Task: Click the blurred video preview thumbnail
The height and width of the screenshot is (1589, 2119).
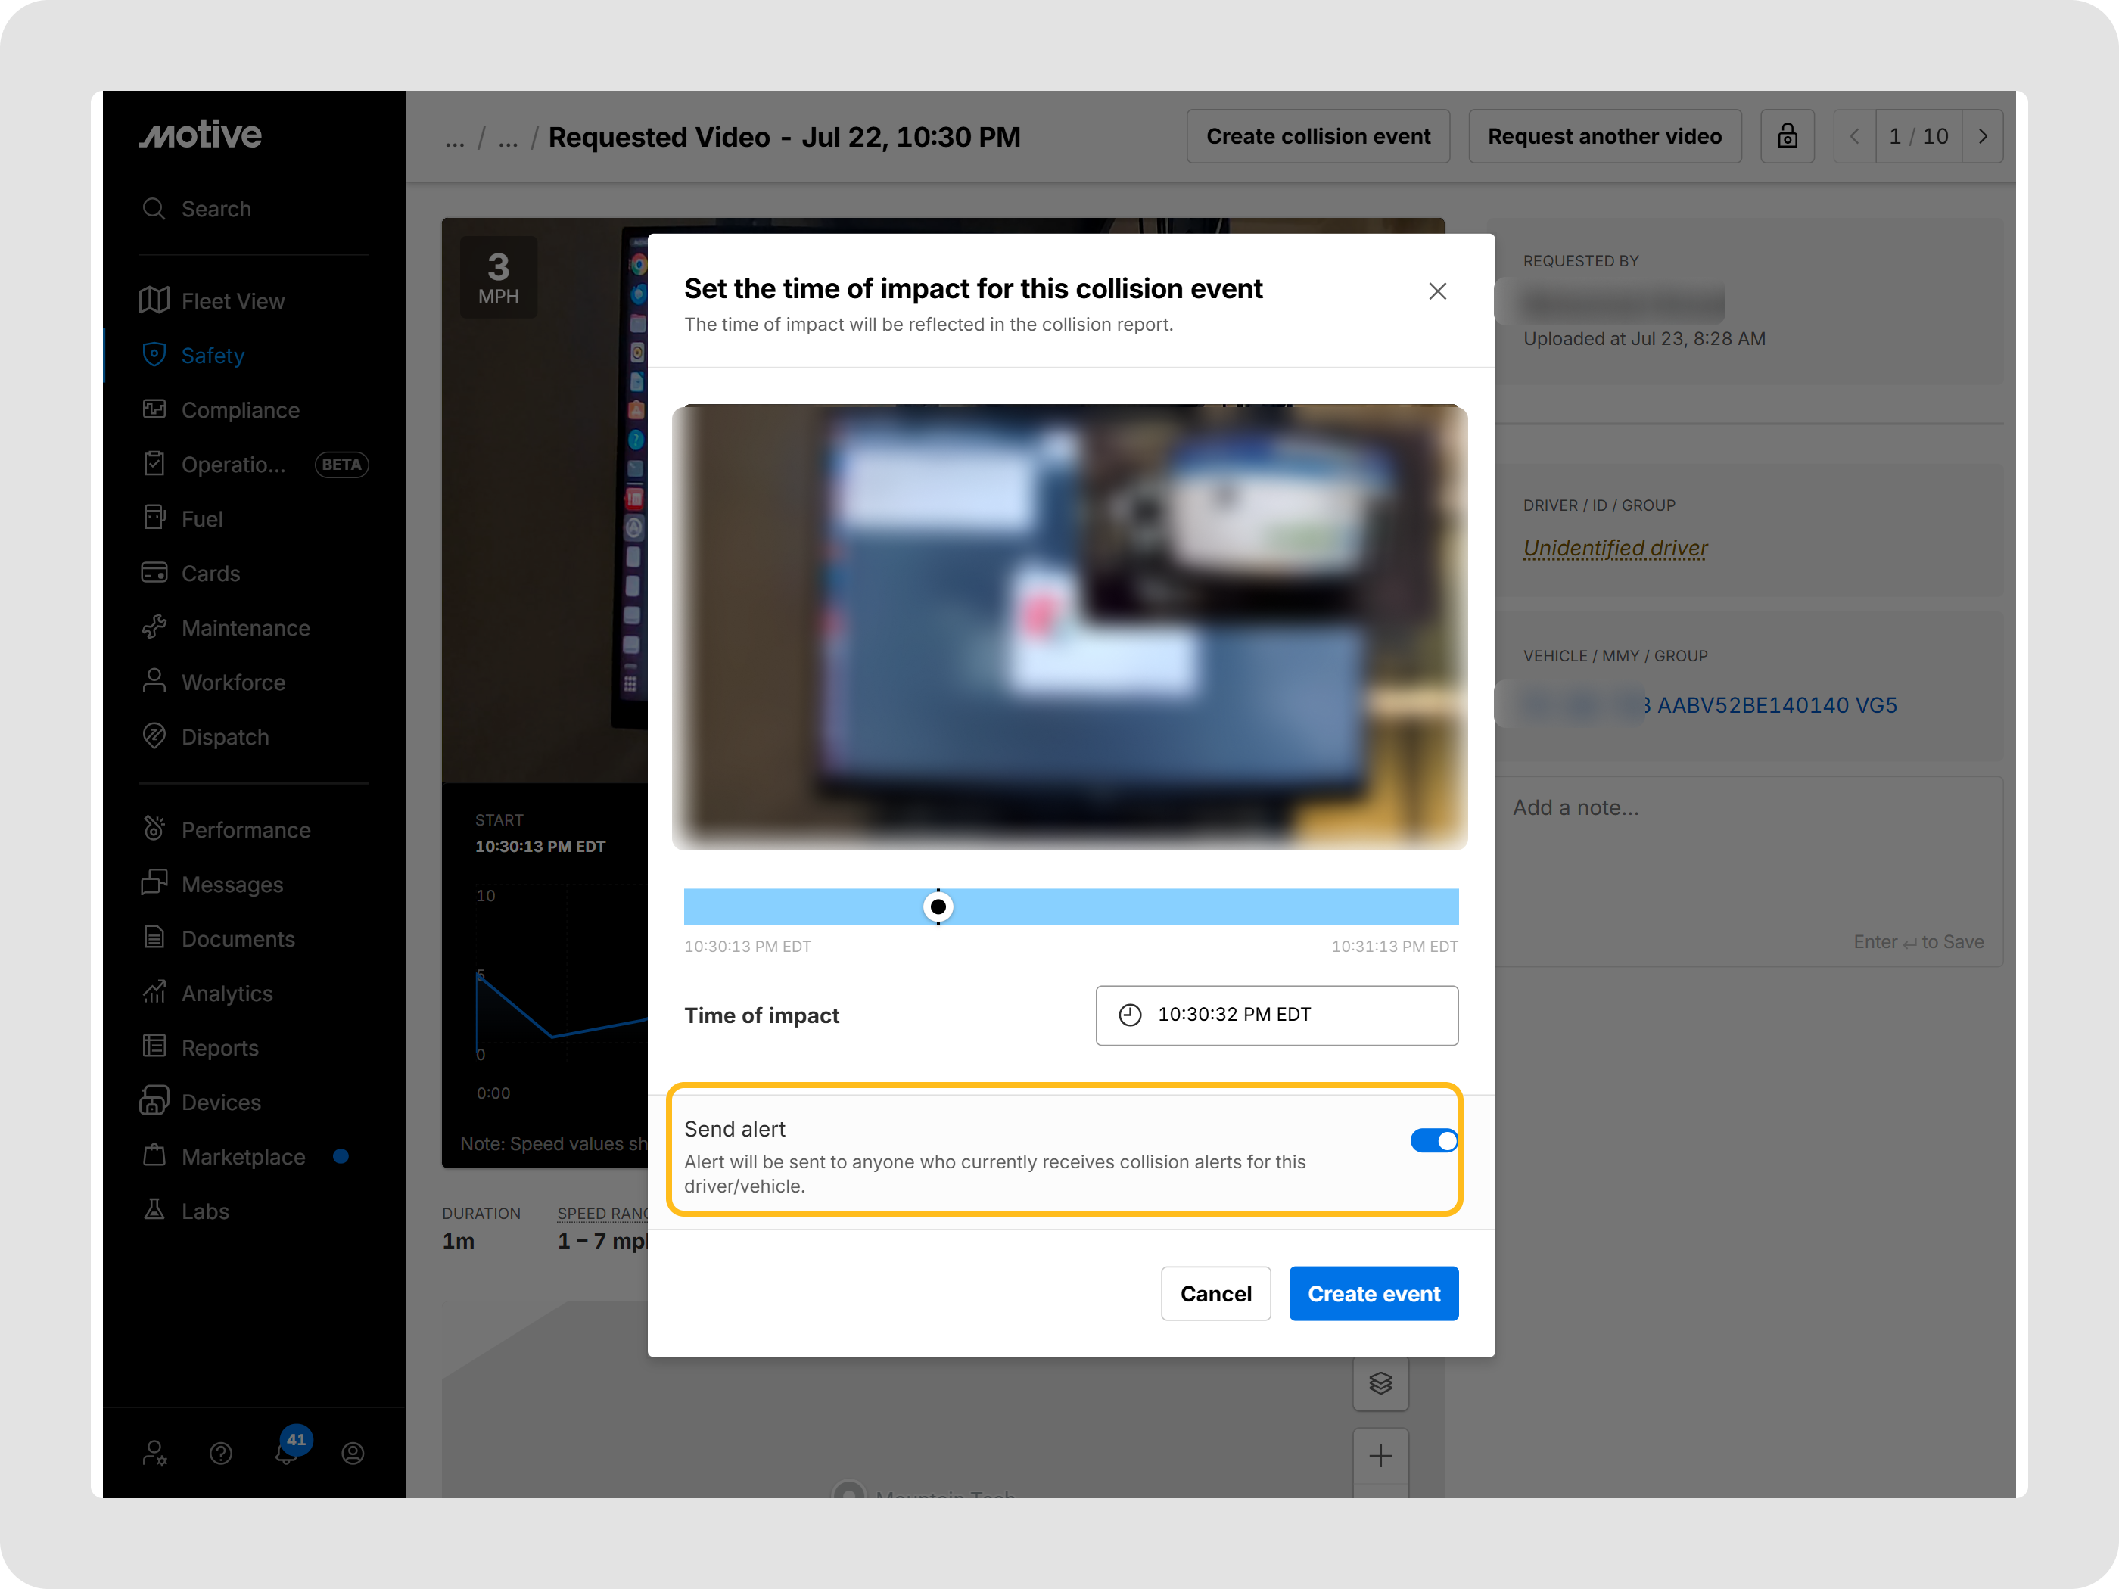Action: pyautogui.click(x=1069, y=627)
